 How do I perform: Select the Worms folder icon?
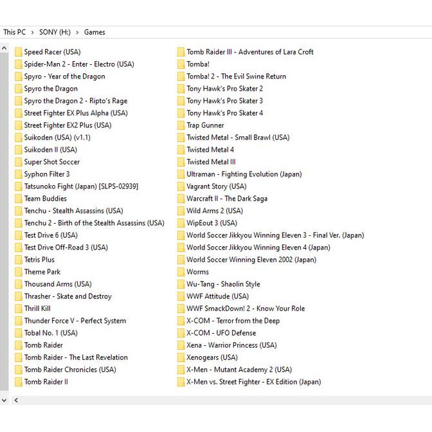point(181,272)
